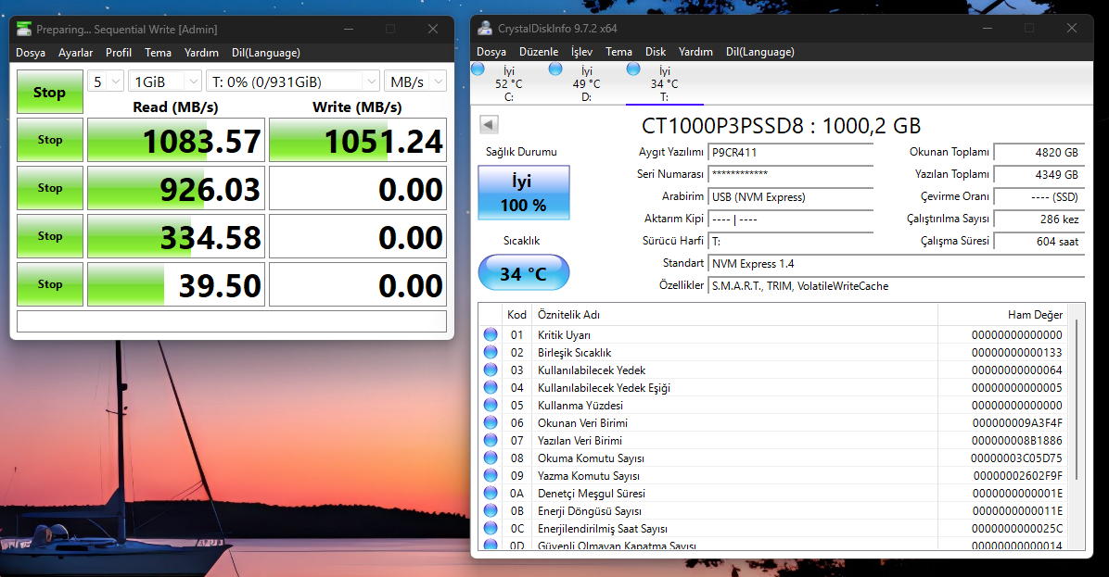Image resolution: width=1109 pixels, height=577 pixels.
Task: Open Dil(Language) menu in CrystalDiskMark
Action: click(x=266, y=52)
